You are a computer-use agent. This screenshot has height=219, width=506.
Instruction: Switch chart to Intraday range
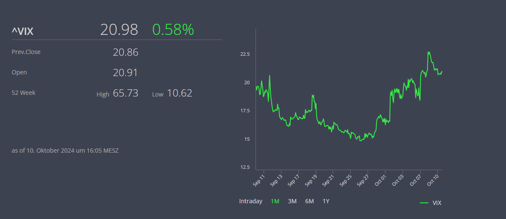tap(250, 201)
